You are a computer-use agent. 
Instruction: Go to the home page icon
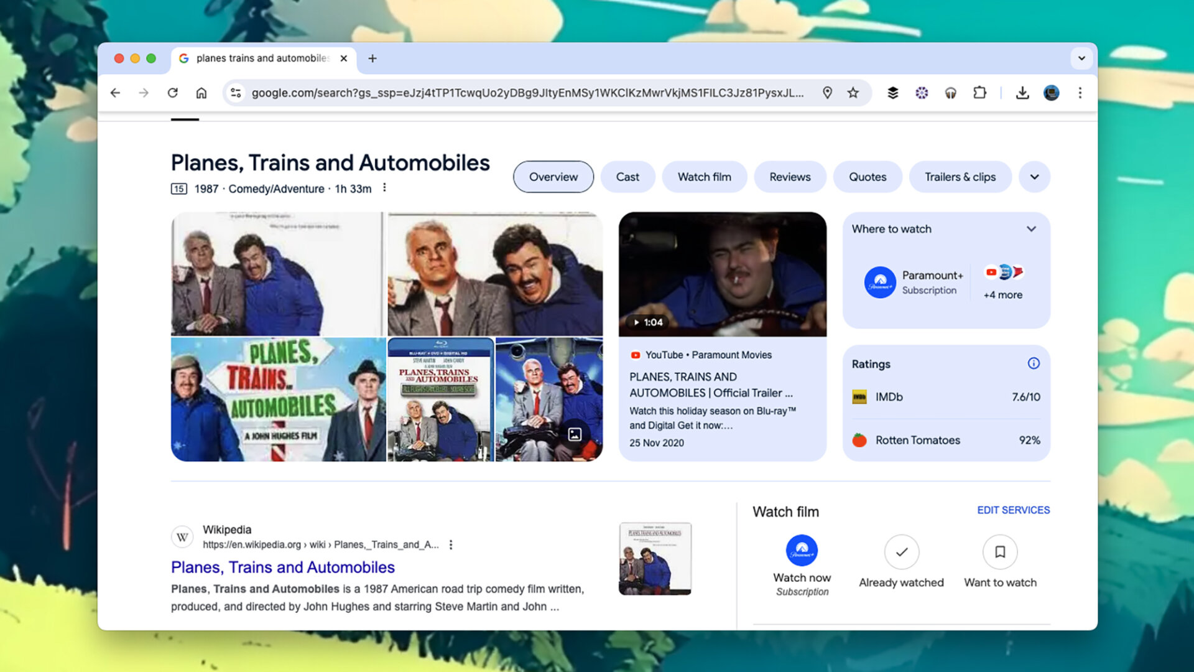point(201,93)
